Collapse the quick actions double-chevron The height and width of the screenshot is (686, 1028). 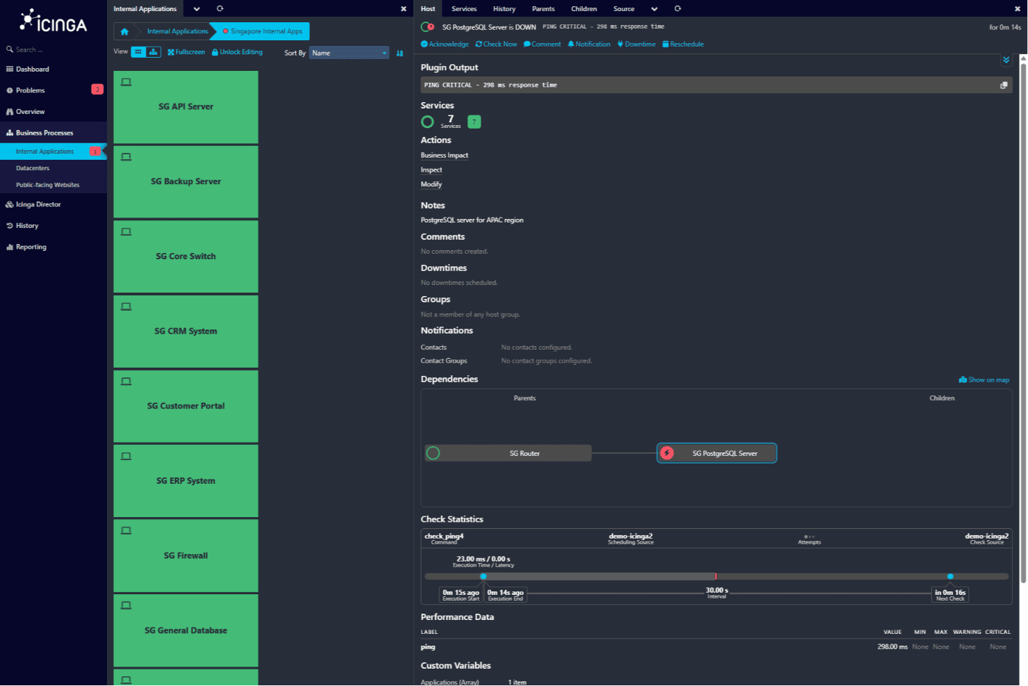coord(1006,60)
